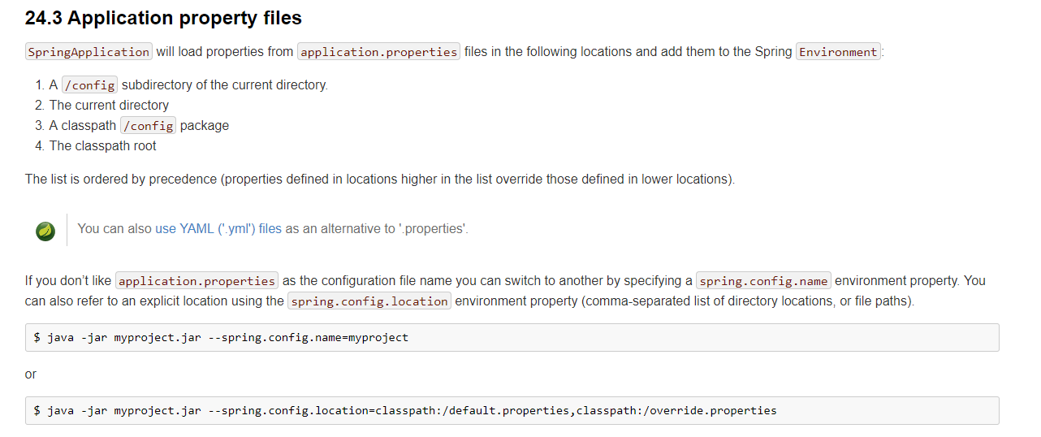Click 'application.properties' code in the first sentence

pyautogui.click(x=379, y=52)
